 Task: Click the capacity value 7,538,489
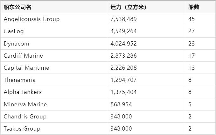point(123,19)
